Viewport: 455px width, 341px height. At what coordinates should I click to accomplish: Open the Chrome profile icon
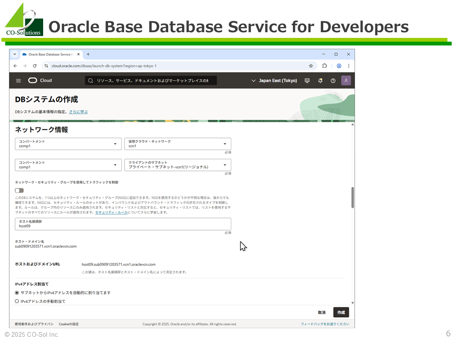339,66
